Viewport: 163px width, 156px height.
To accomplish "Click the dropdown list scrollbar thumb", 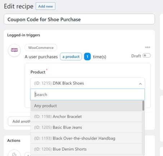I will coord(143,105).
